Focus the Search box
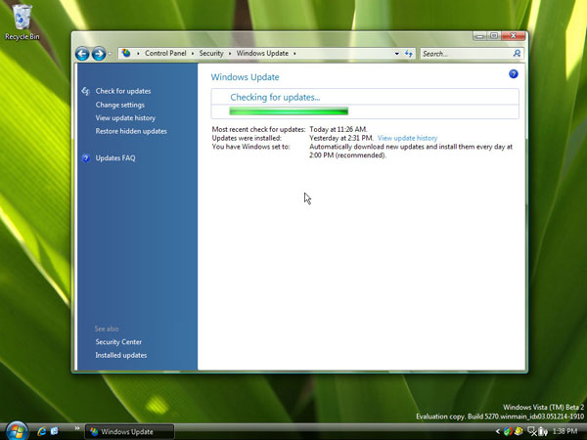This screenshot has width=587, height=440. pos(472,54)
